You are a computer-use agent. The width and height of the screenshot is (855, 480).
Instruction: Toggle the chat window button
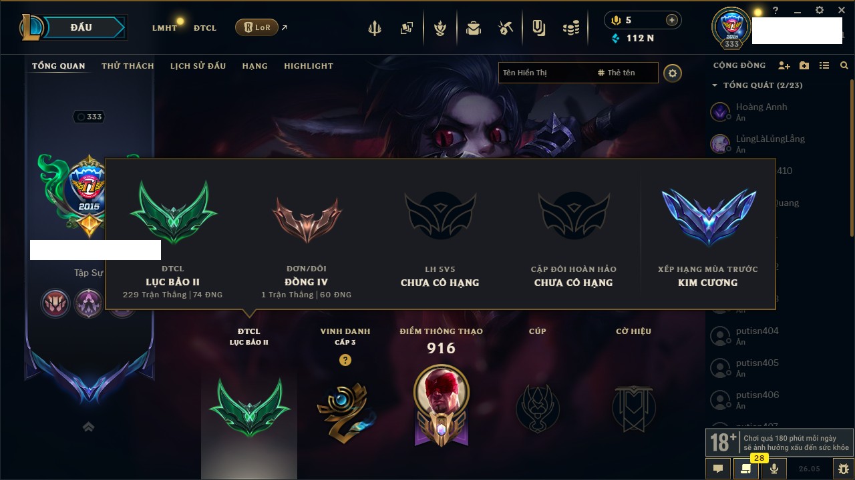coord(718,469)
